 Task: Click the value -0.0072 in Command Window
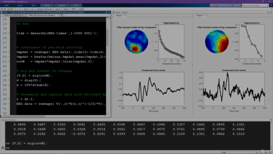(78, 134)
